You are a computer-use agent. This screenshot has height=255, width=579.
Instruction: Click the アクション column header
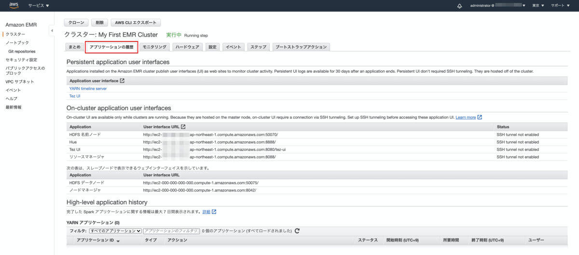[177, 240]
